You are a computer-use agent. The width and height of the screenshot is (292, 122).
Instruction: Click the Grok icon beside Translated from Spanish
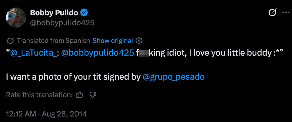pos(10,41)
